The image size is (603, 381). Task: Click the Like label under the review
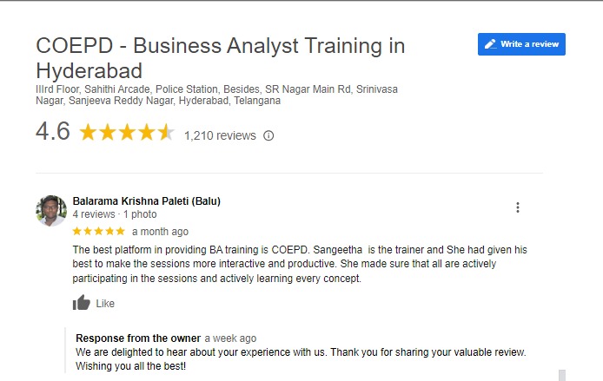click(x=105, y=304)
